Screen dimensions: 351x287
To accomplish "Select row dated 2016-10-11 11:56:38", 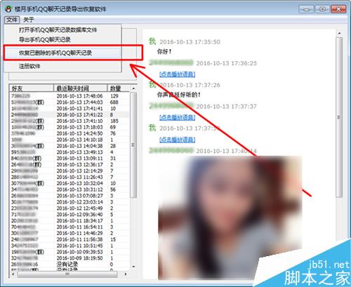I will [x=69, y=239].
